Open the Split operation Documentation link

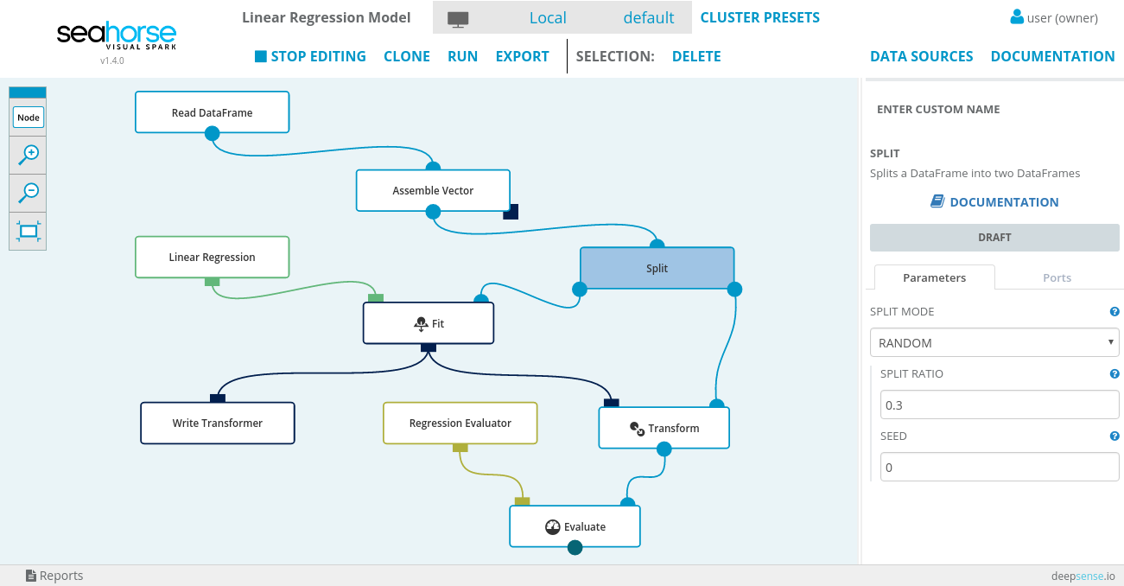pyautogui.click(x=994, y=202)
